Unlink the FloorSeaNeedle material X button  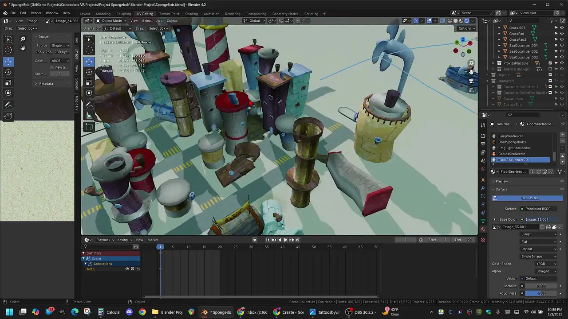click(551, 171)
